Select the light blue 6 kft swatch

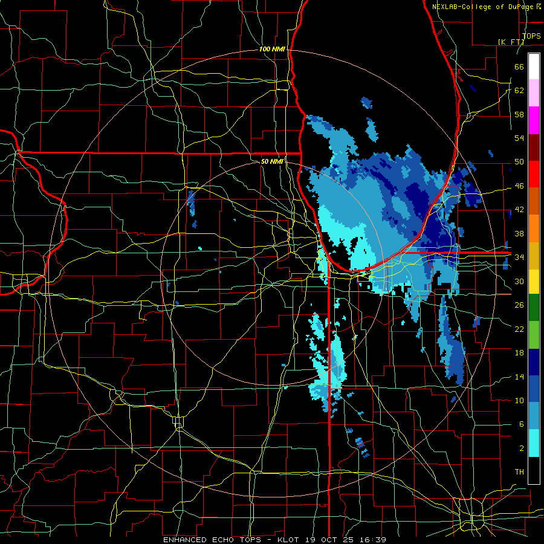534,416
